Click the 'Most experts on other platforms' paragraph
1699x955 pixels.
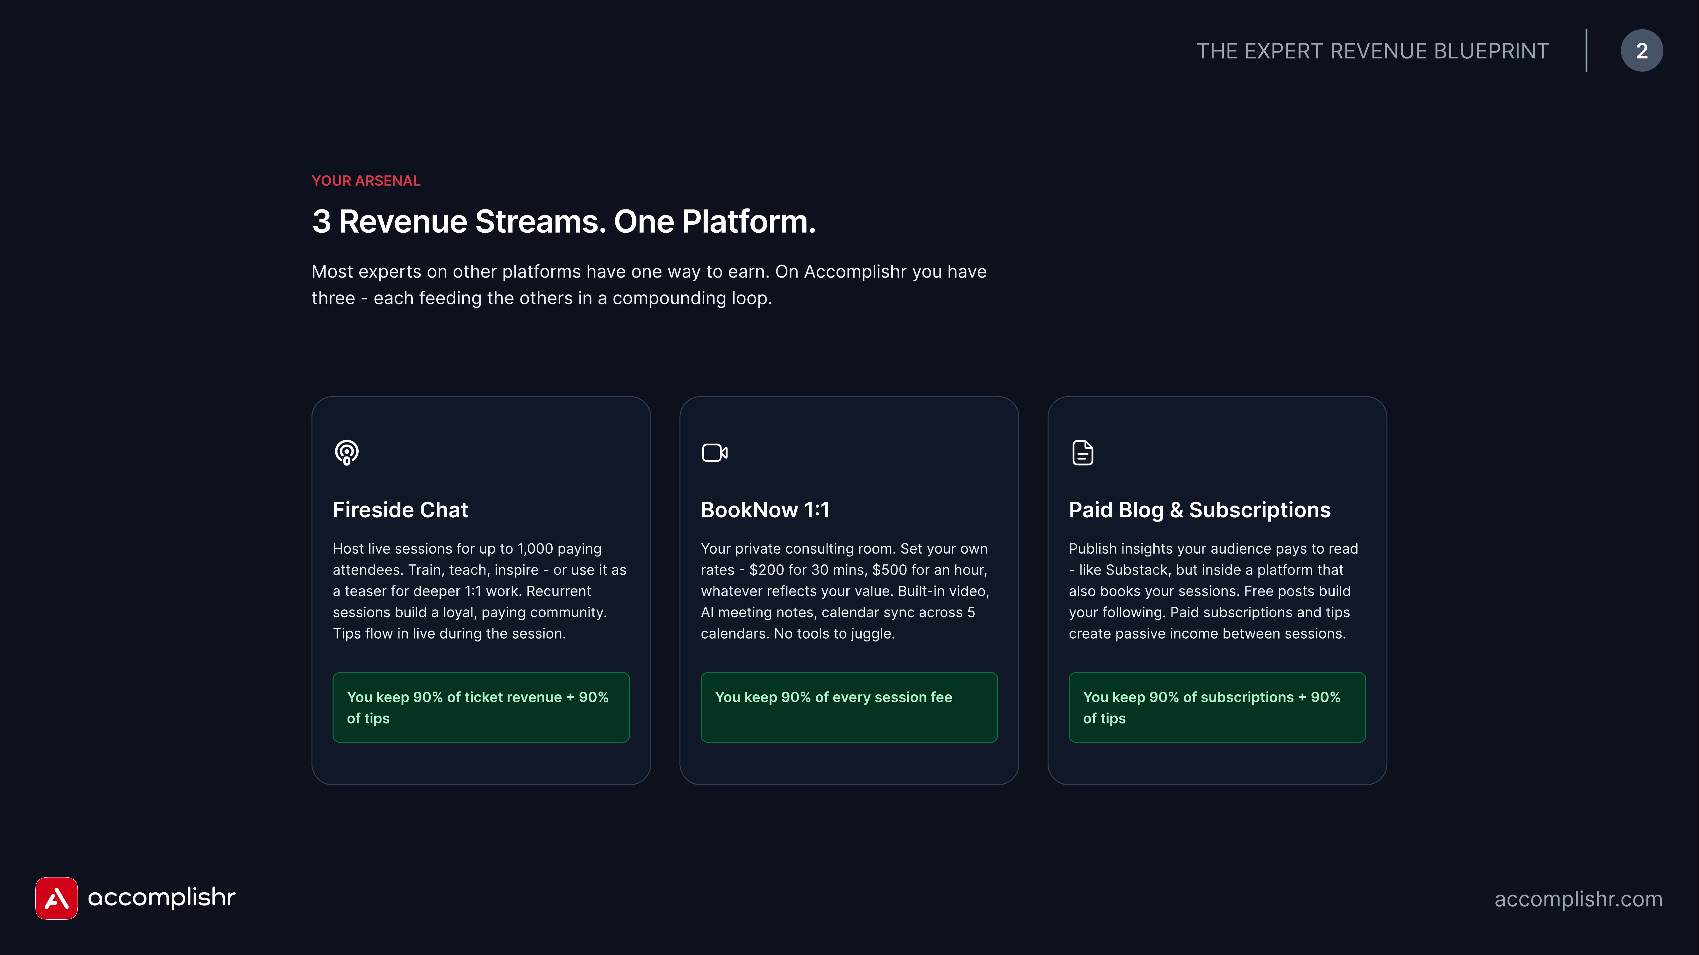[649, 285]
